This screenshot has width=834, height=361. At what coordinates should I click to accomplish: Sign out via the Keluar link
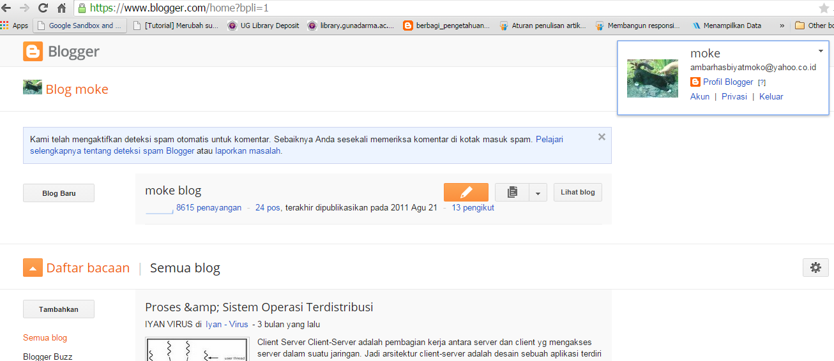pyautogui.click(x=771, y=97)
